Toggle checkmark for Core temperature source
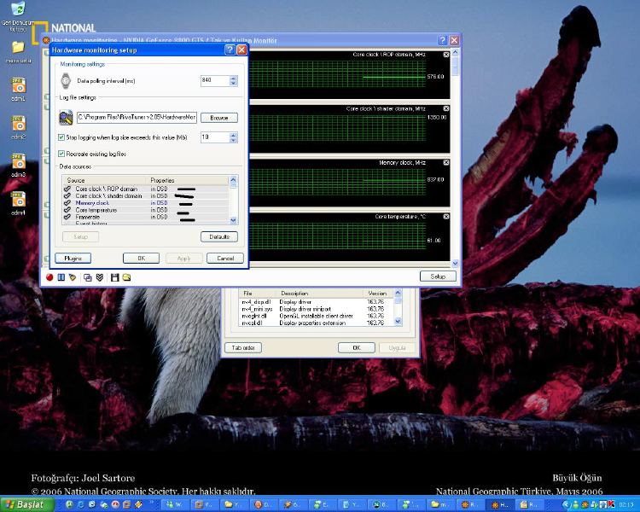This screenshot has width=640, height=512. [67, 210]
